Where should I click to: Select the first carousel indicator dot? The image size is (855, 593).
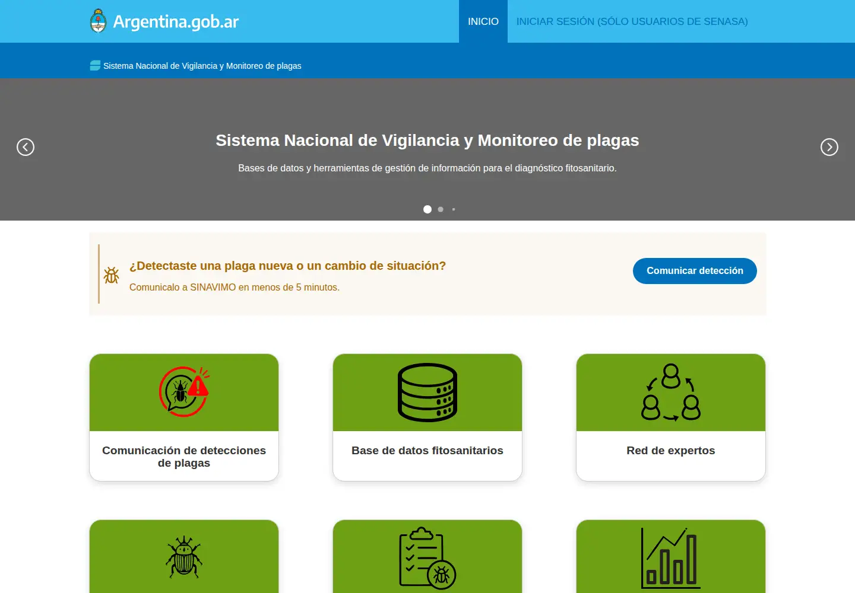[x=427, y=209]
